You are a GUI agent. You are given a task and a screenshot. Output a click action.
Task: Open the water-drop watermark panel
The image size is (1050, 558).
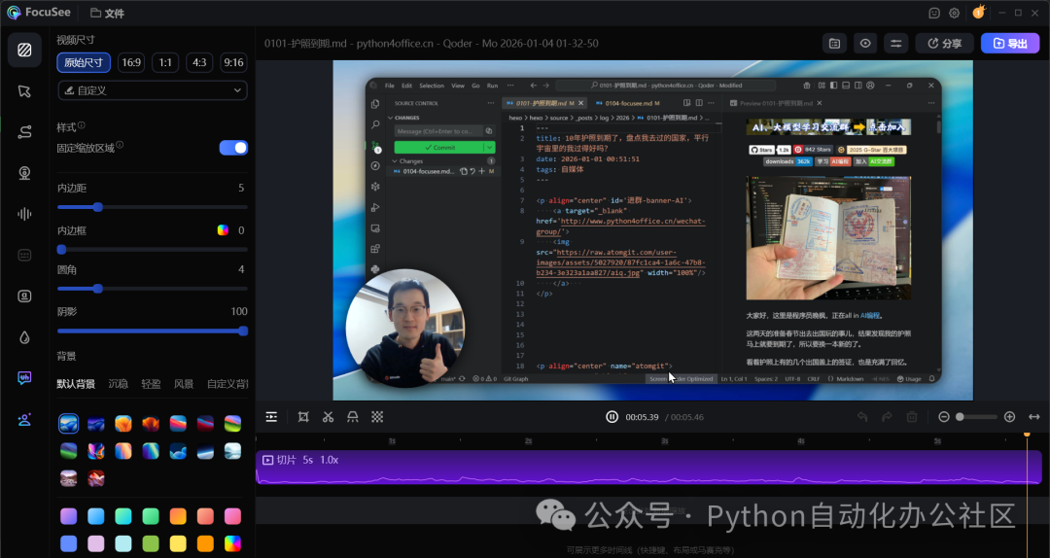coord(24,337)
